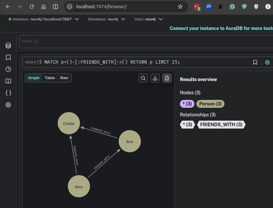Toggle the split view icon
Screen dimensions: 273x208
click(55, 7)
